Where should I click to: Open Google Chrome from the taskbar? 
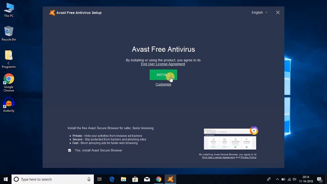point(159,179)
